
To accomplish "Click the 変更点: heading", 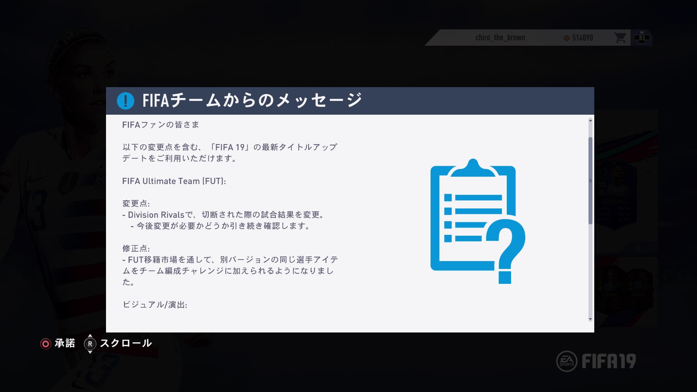I will pos(136,204).
